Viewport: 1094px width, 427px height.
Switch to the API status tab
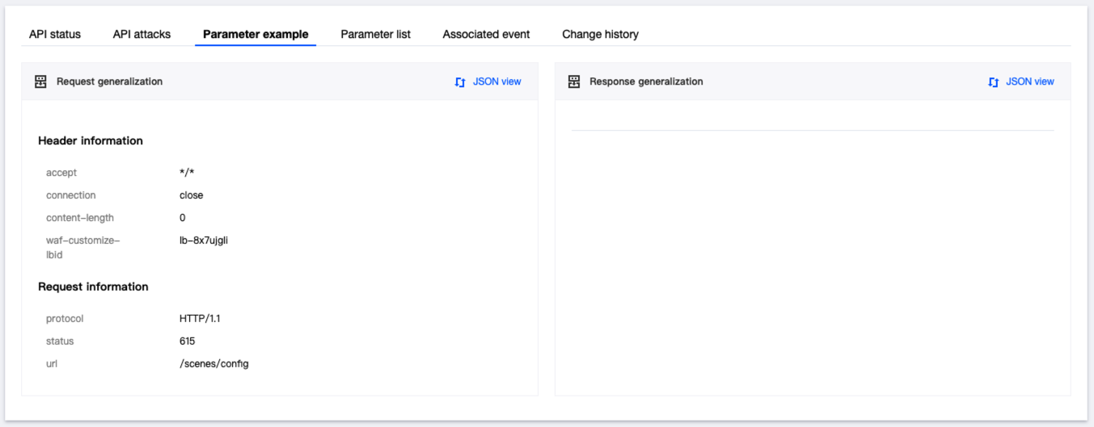(x=55, y=35)
